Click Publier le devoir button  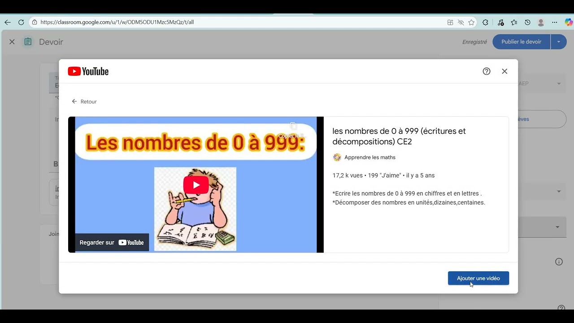click(522, 42)
